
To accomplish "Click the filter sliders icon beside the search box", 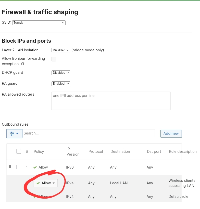I will 12,133.
